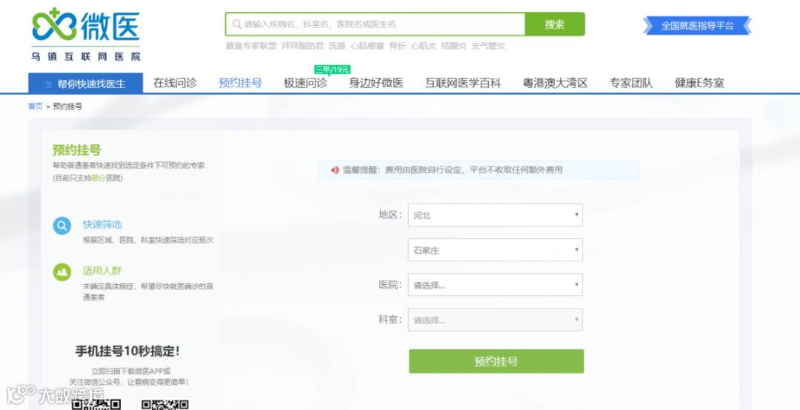Click the hamburger icon in 帮你快速找医生
The height and width of the screenshot is (410, 800).
[x=47, y=84]
